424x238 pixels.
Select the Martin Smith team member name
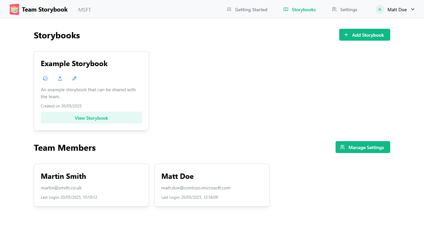pos(63,176)
